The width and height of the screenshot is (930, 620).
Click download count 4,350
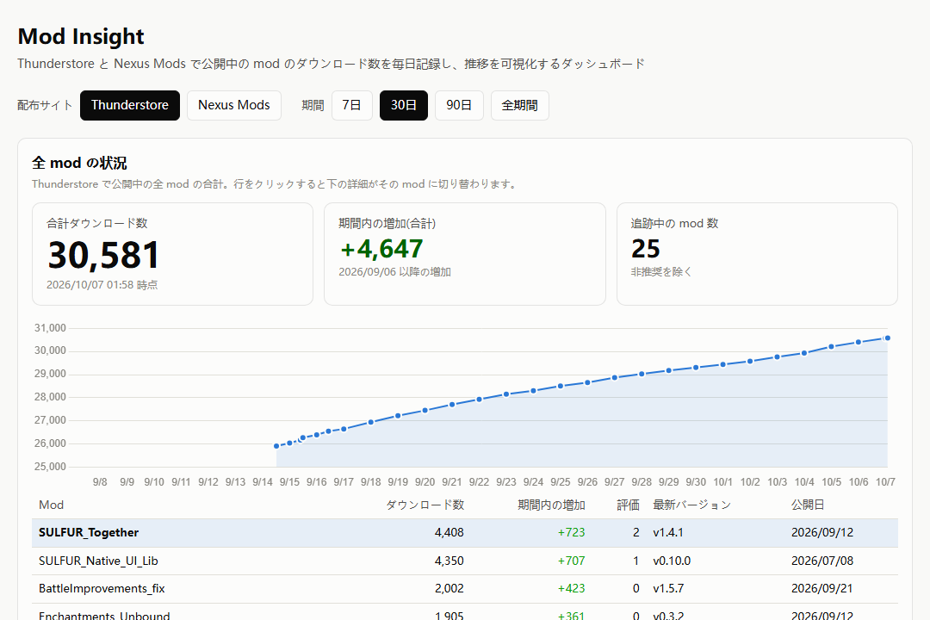pos(449,561)
